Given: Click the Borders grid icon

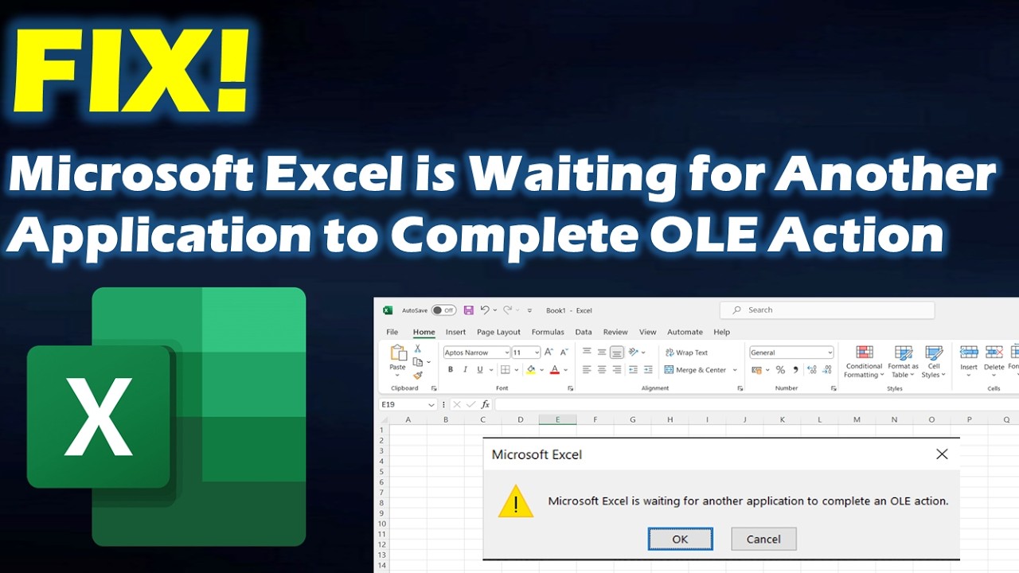Looking at the screenshot, I should [505, 370].
